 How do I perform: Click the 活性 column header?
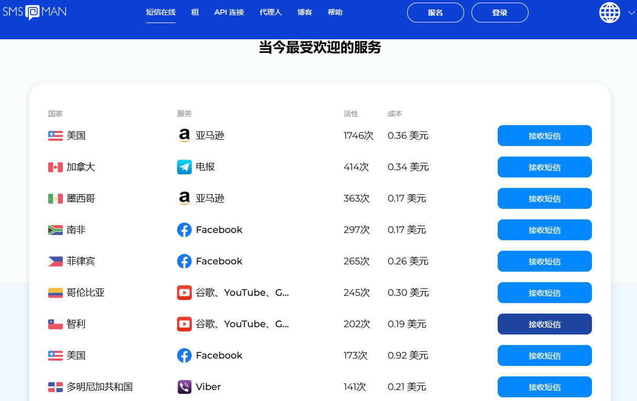pos(351,114)
